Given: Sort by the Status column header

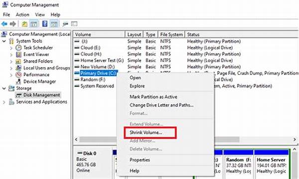Looking at the screenshot, I should (x=241, y=34).
